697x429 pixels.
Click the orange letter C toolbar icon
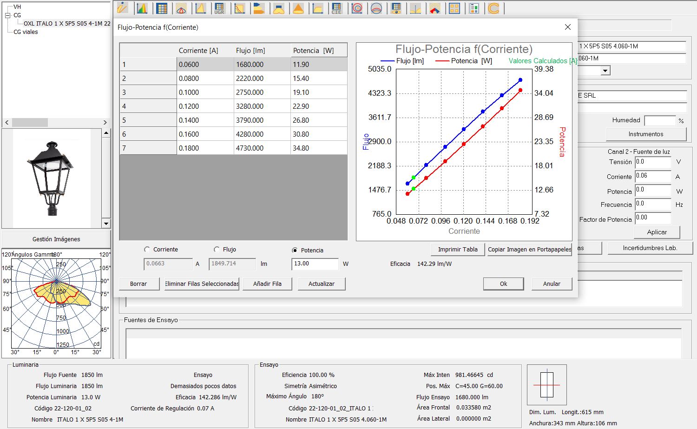tap(493, 8)
